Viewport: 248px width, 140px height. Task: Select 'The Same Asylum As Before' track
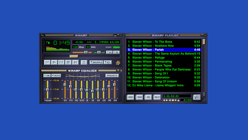[x=164, y=53]
